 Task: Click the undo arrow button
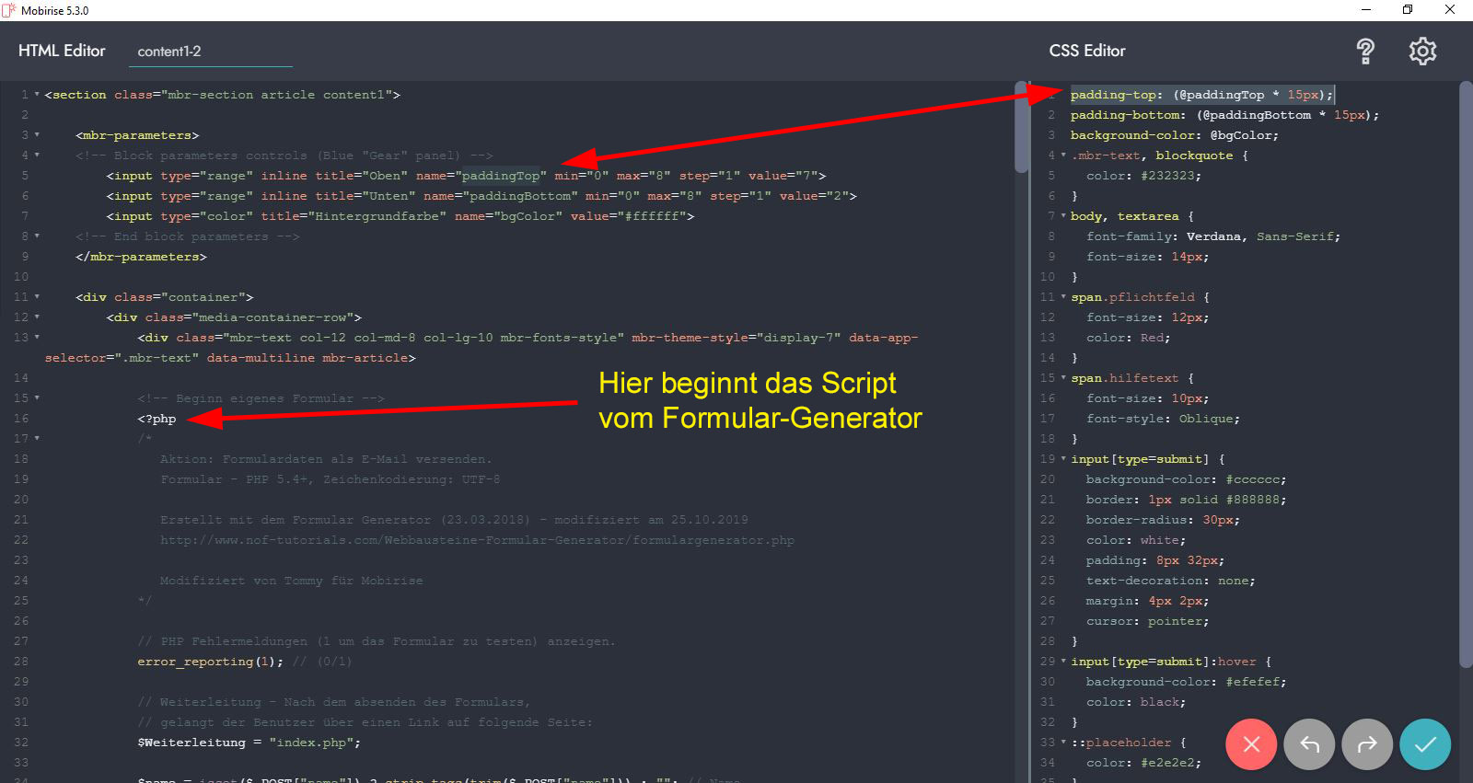click(1309, 744)
